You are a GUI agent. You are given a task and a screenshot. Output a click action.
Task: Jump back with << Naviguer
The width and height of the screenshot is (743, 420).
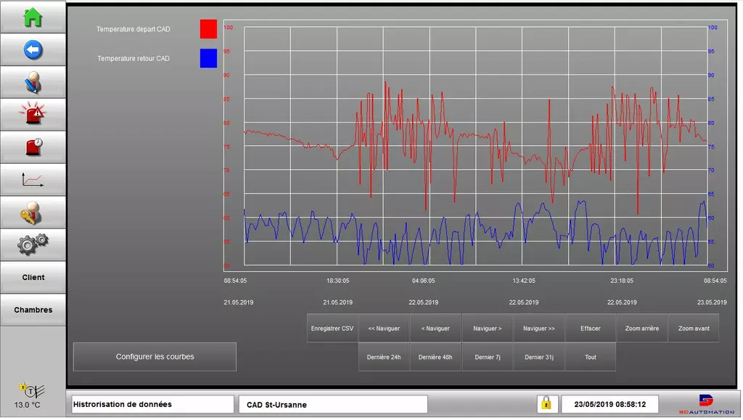pyautogui.click(x=384, y=329)
